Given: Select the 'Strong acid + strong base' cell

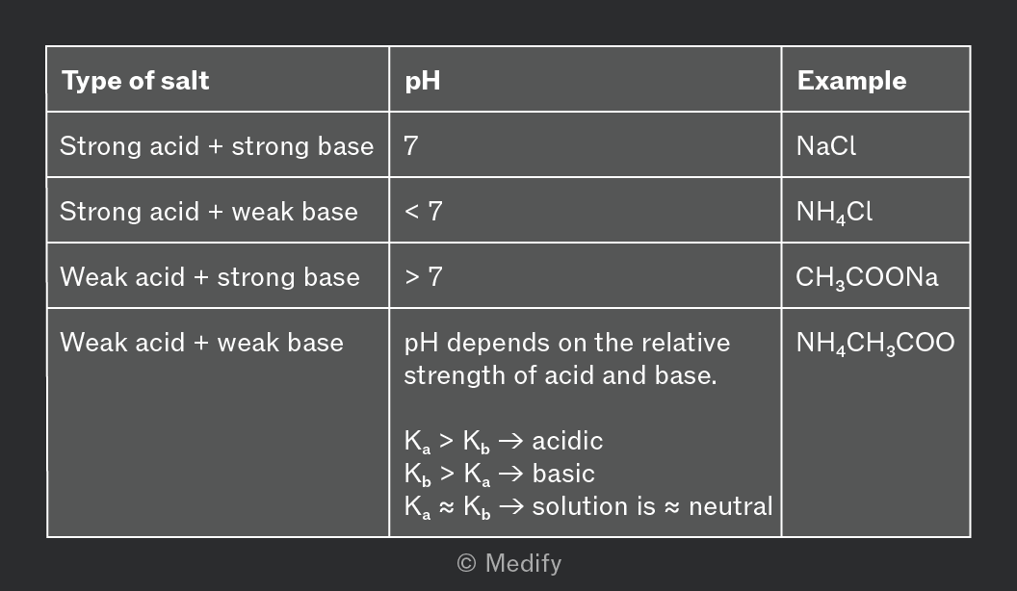Looking at the screenshot, I should [218, 144].
